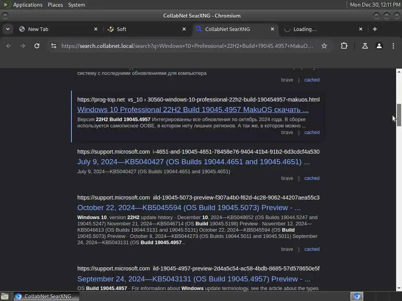Click the brave engine label on the KB5045594 result

coord(287,249)
